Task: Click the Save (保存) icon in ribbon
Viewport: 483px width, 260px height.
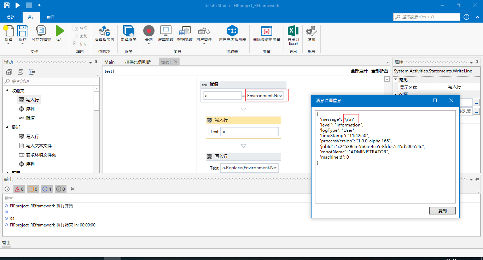Action: (23, 31)
